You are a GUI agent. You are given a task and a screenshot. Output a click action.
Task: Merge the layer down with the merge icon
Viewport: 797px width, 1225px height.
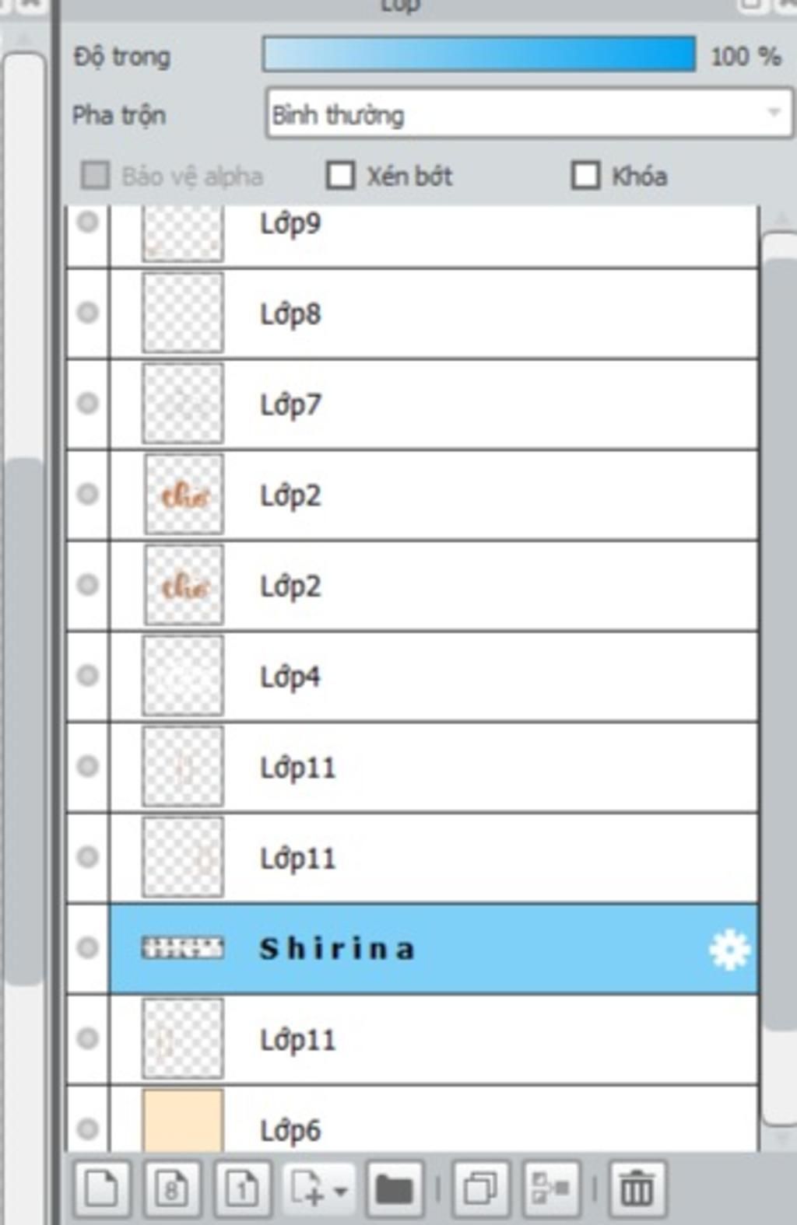(x=551, y=1188)
